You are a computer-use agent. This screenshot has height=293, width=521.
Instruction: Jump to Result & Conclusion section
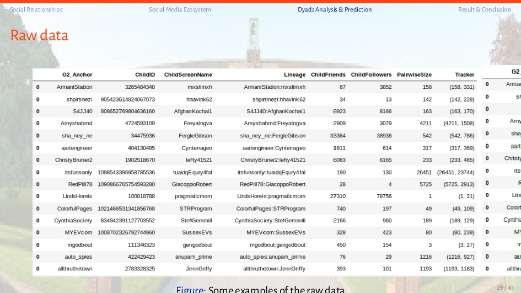click(x=485, y=9)
